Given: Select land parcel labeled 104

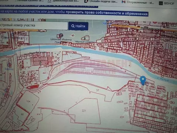Looking at the screenshot, I should (x=28, y=101).
